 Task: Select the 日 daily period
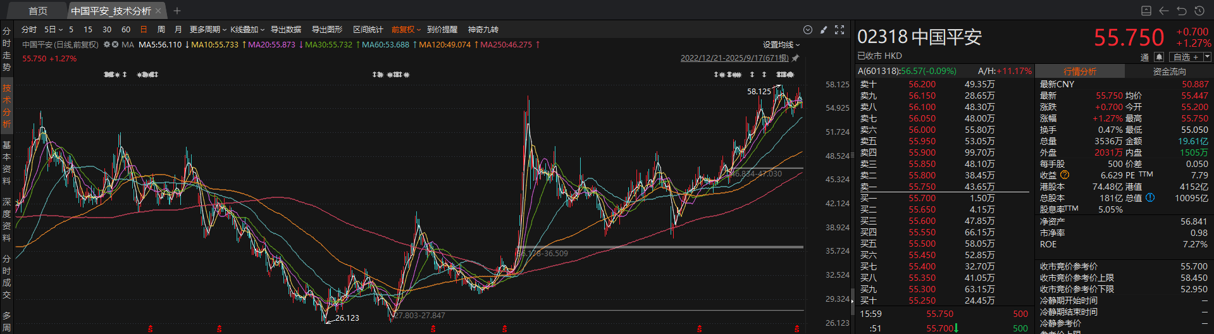point(144,30)
